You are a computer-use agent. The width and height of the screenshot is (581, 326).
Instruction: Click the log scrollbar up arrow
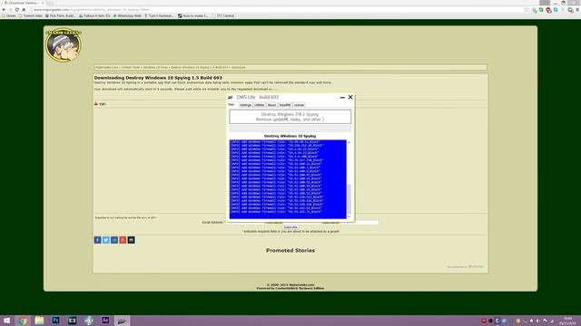click(x=349, y=142)
